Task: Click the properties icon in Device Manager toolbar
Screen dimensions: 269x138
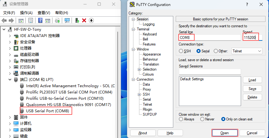Action: pyautogui.click(x=30, y=20)
